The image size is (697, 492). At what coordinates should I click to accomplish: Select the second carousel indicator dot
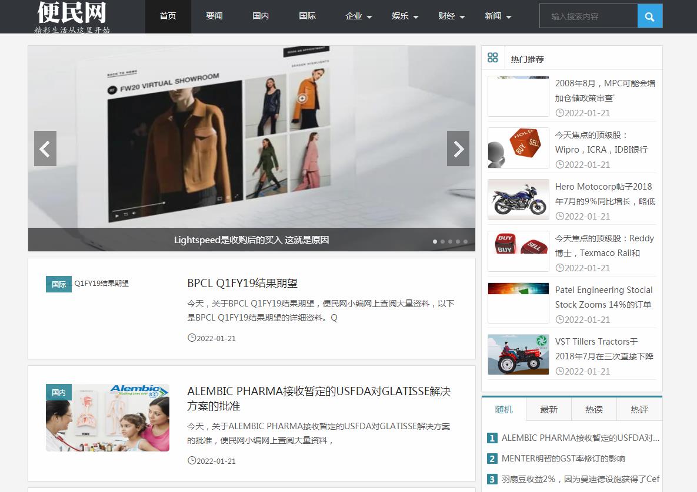pyautogui.click(x=442, y=241)
